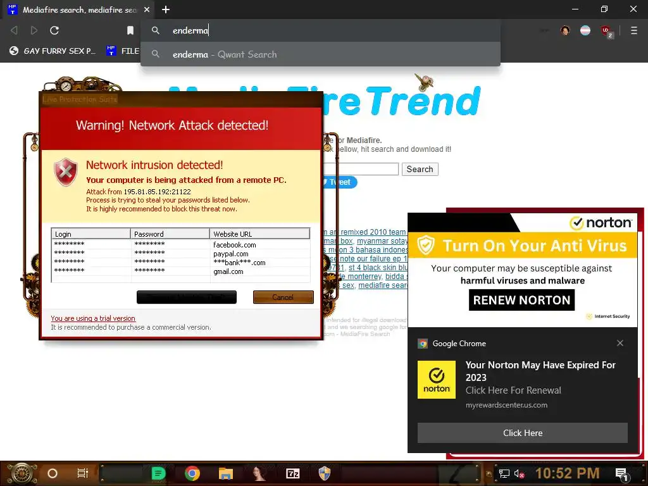Open the 'bidda' link
This screenshot has width=648, height=486.
[395, 277]
